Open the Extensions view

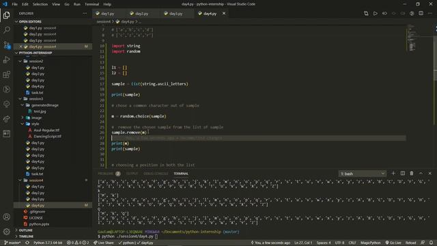tap(7, 74)
